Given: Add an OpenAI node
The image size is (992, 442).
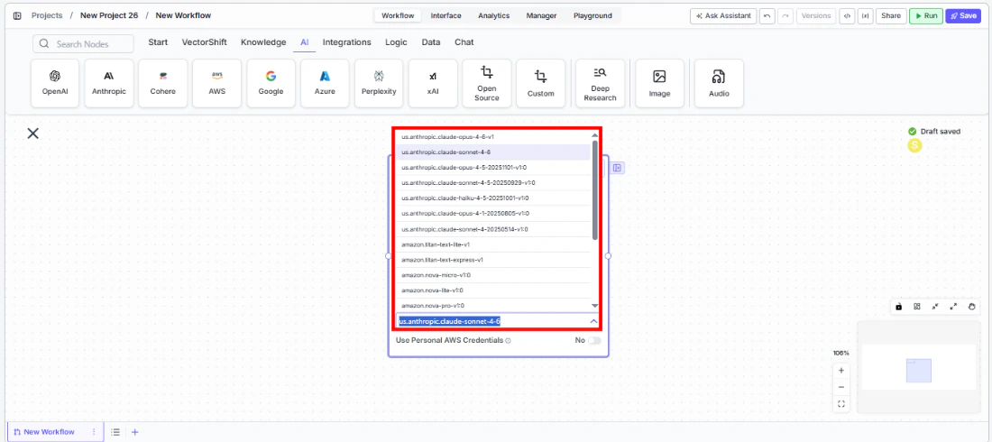Looking at the screenshot, I should click(55, 84).
